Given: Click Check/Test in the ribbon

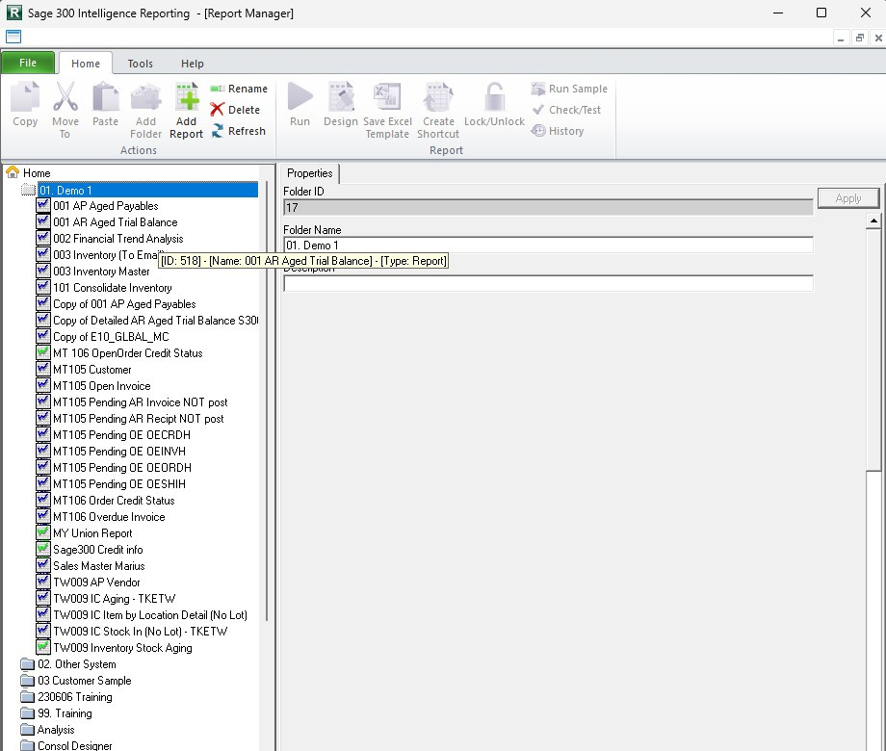Looking at the screenshot, I should point(566,110).
